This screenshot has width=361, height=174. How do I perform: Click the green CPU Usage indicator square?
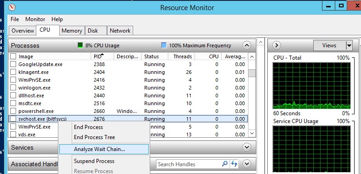tap(80, 45)
